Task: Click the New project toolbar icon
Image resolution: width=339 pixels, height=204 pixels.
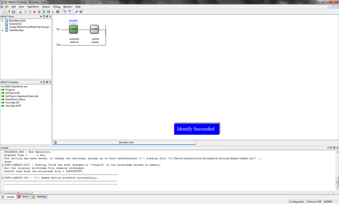Action: tap(4, 12)
